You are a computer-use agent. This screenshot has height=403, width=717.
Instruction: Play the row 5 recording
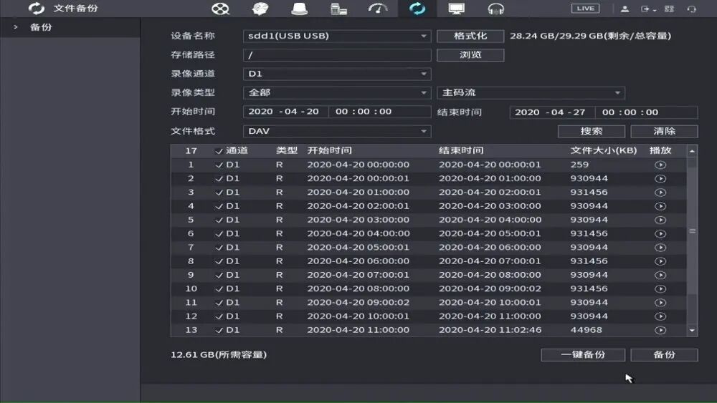coord(660,220)
